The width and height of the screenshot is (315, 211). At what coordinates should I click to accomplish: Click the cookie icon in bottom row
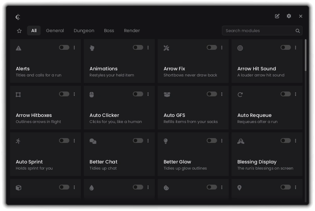pyautogui.click(x=166, y=188)
